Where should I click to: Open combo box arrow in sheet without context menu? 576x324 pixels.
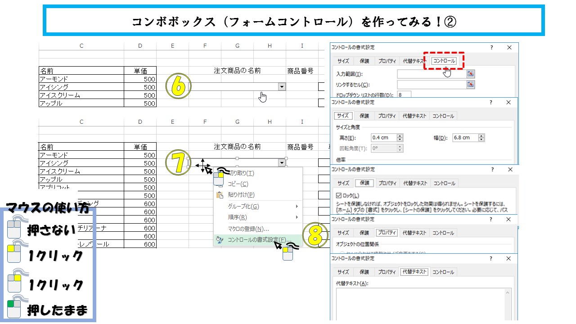282,87
